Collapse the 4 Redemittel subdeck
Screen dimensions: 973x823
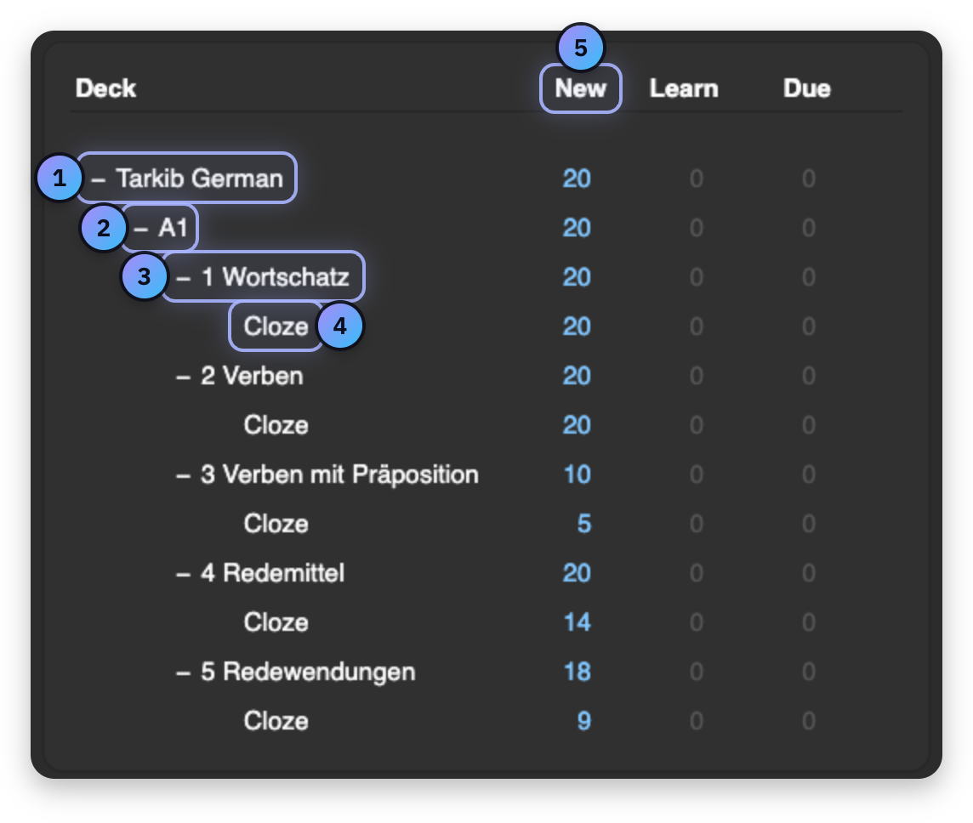pyautogui.click(x=183, y=575)
